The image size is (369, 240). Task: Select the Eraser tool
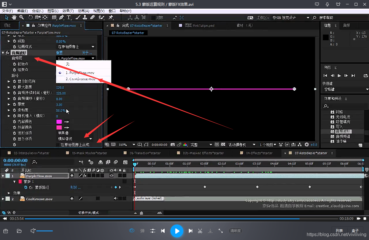pyautogui.click(x=92, y=18)
